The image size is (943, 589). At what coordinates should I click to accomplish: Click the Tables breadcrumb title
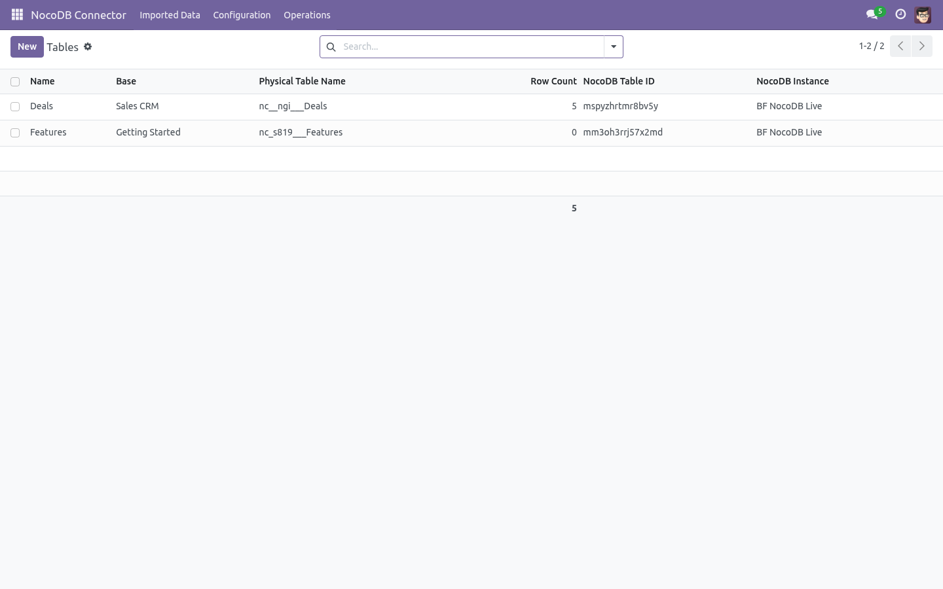63,47
